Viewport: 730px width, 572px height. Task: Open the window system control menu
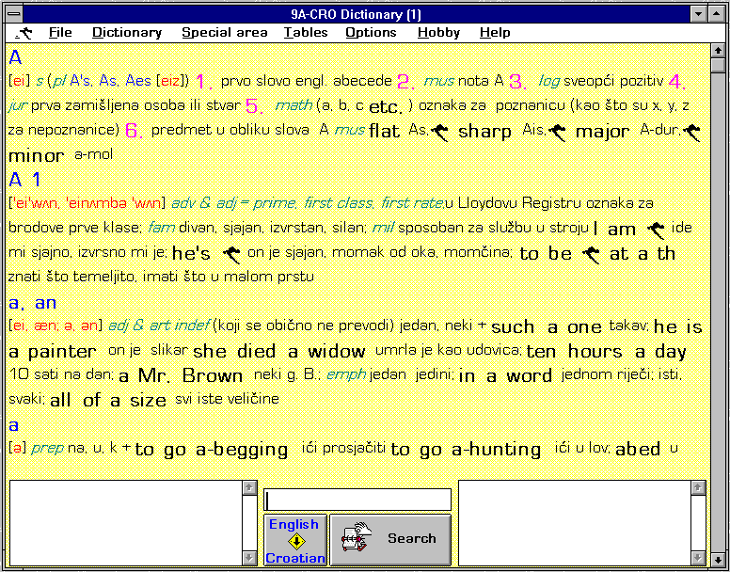(x=12, y=14)
